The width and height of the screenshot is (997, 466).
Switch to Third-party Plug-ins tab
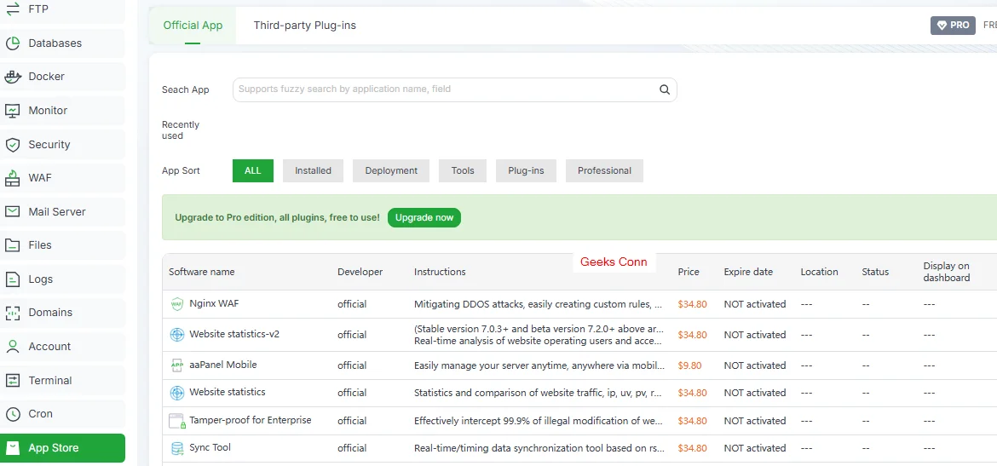(x=304, y=26)
